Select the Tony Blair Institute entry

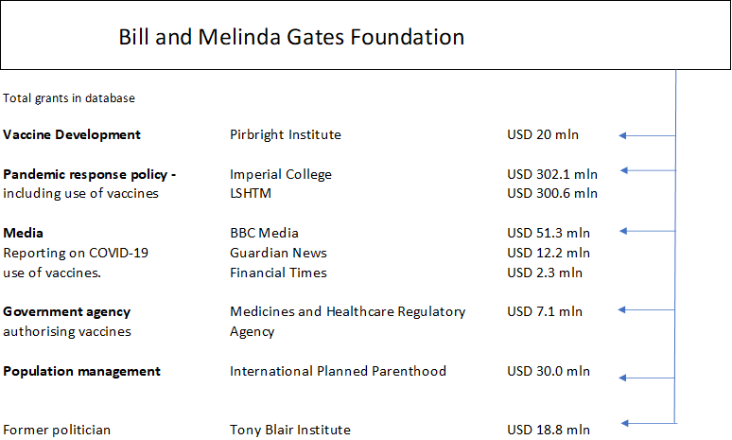tap(289, 430)
